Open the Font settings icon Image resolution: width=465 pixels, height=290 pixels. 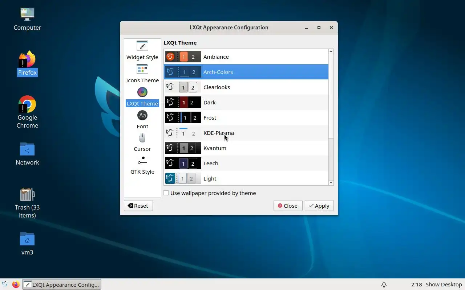pos(142,115)
